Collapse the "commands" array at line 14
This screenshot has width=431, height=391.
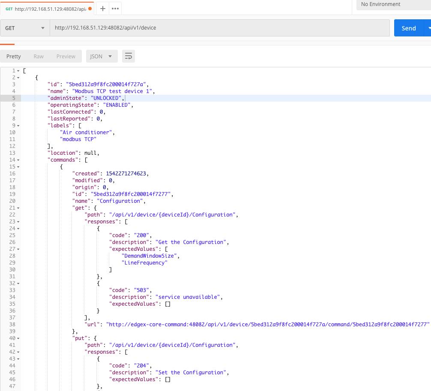tap(18, 160)
